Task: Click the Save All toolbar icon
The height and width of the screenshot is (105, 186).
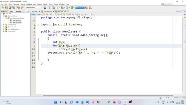Action: pos(14,8)
